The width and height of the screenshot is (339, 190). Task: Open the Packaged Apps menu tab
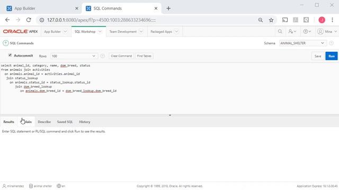(x=161, y=32)
